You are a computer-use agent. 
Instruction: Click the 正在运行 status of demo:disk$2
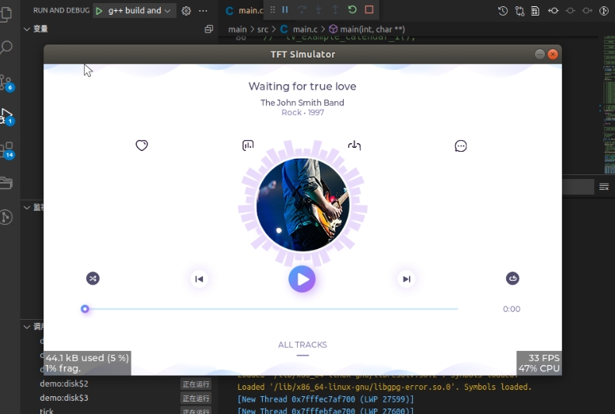point(196,384)
